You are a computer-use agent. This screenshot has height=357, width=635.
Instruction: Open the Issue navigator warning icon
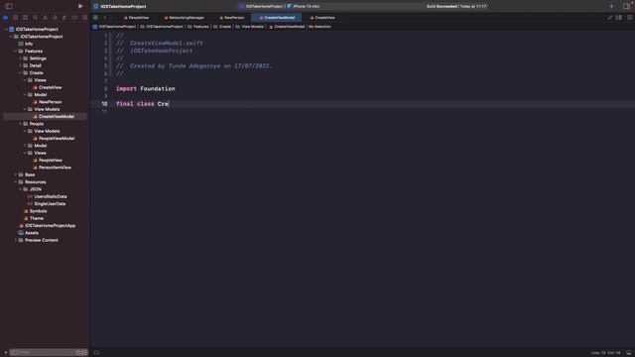[45, 18]
